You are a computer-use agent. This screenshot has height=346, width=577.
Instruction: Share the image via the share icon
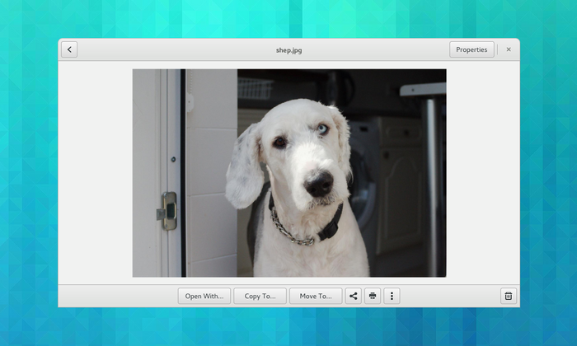(354, 296)
